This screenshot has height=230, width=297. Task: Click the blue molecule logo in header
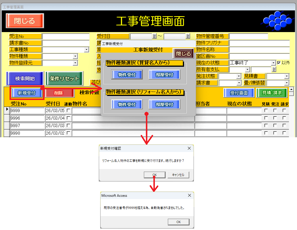[x=275, y=21]
